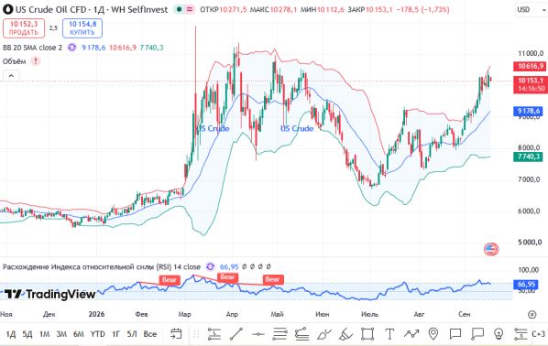This screenshot has height=346, width=548.
Task: Select the 5Л time range
Action: coord(132,334)
